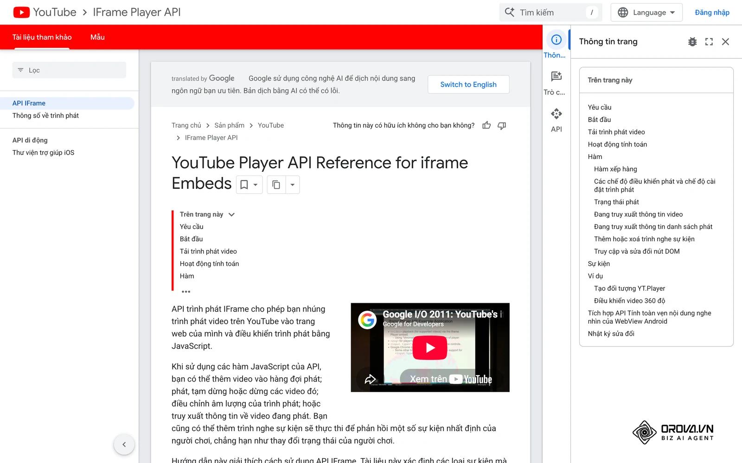The width and height of the screenshot is (742, 463).
Task: Close the Thông tin trang panel
Action: point(726,42)
